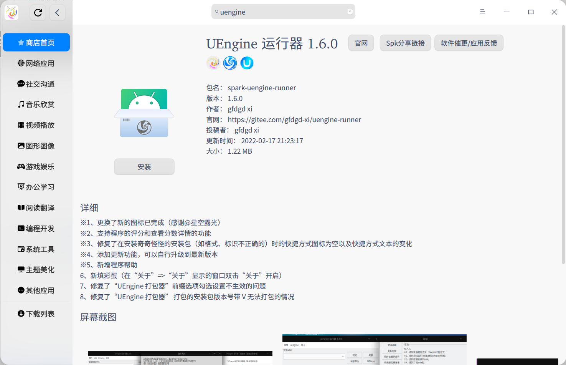Select 商店首页 in the sidebar
This screenshot has width=566, height=365.
36,42
